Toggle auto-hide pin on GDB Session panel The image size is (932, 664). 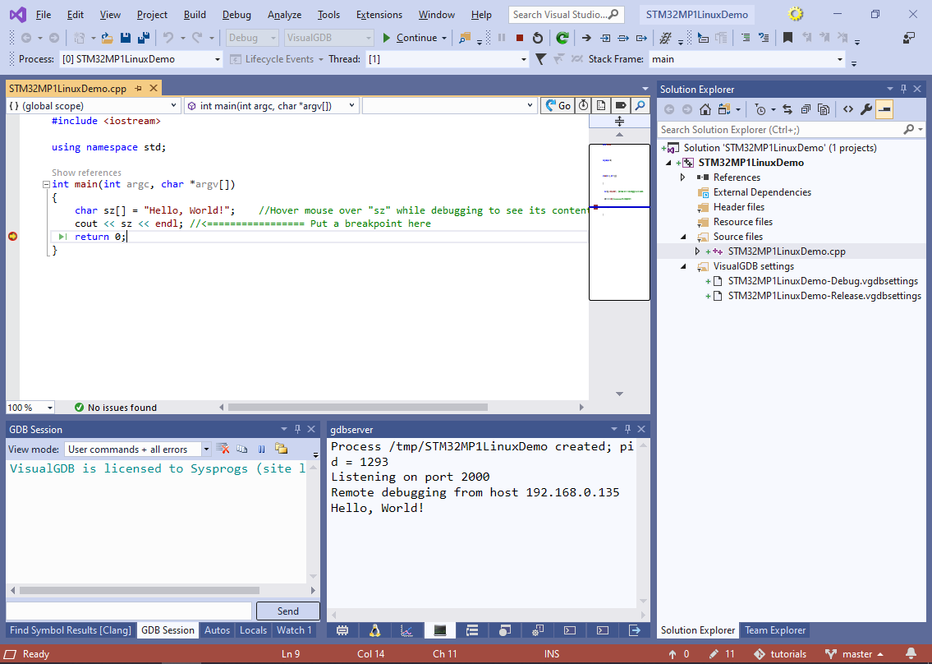(x=298, y=429)
